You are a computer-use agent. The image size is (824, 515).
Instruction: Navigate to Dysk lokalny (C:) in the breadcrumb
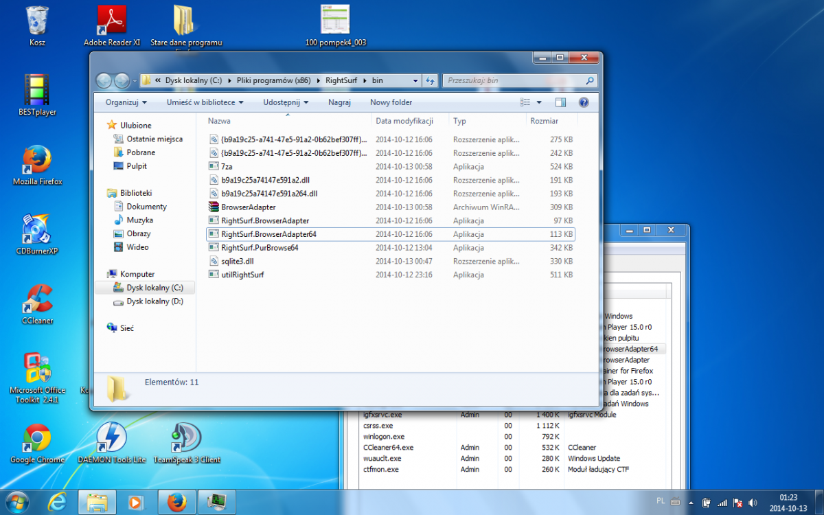tap(193, 80)
